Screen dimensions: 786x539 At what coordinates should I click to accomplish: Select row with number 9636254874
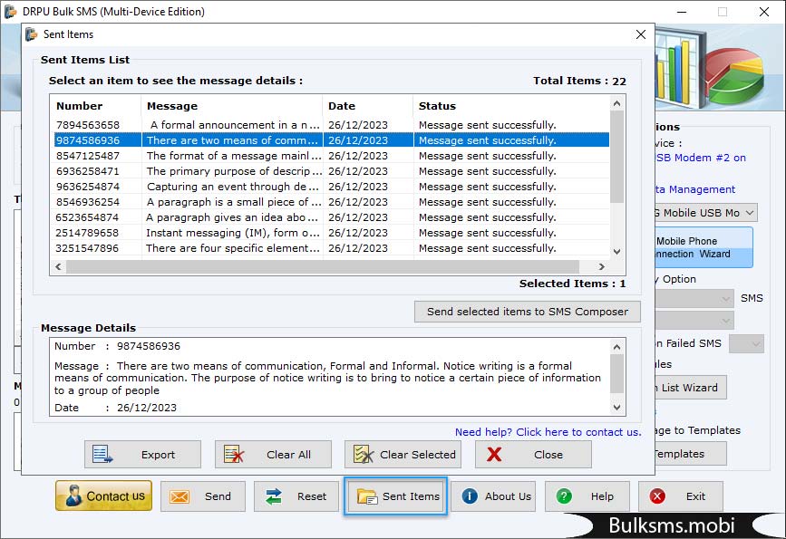point(332,187)
